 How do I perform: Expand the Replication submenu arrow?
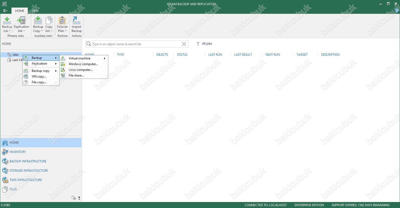[x=56, y=64]
